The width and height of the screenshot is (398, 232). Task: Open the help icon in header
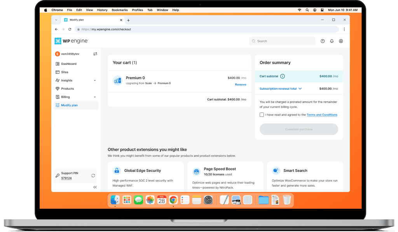point(323,41)
